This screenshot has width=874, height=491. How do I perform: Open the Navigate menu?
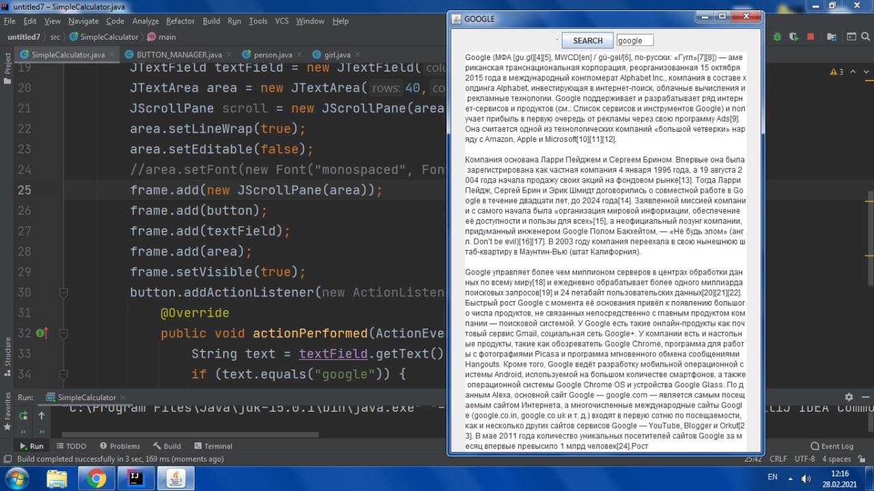click(83, 21)
